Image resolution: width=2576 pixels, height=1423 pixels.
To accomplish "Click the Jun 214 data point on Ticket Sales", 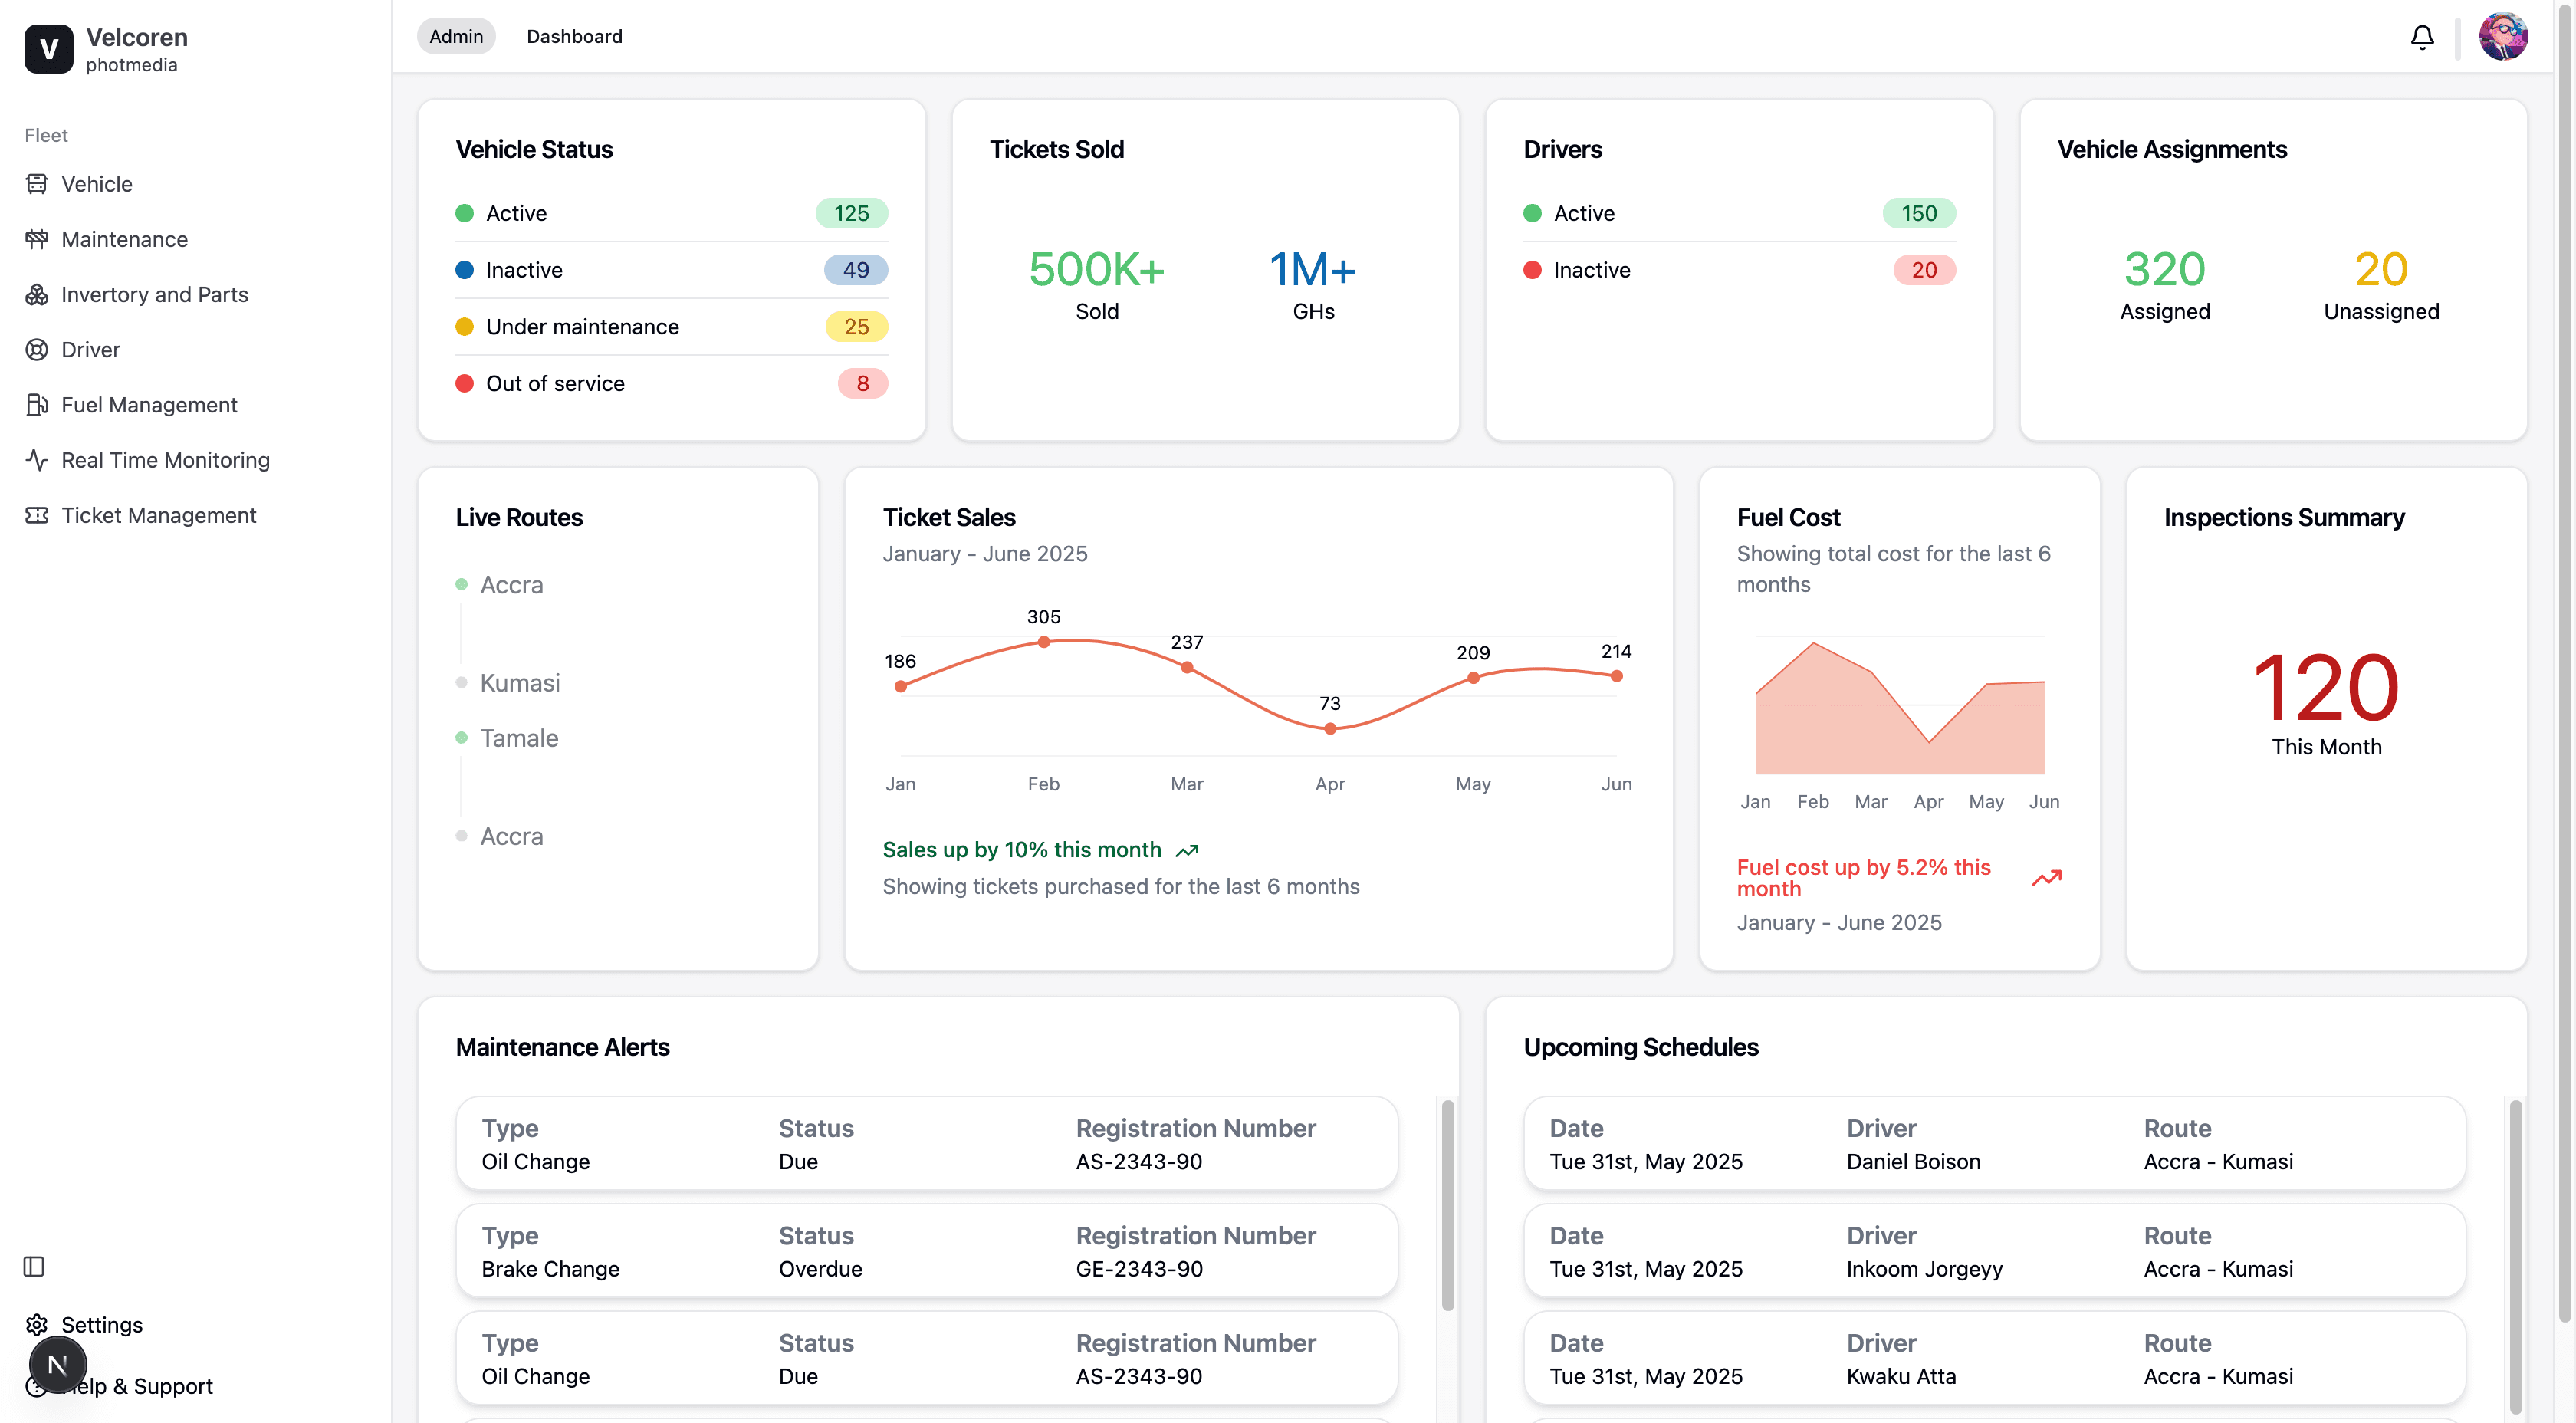I will [1615, 676].
